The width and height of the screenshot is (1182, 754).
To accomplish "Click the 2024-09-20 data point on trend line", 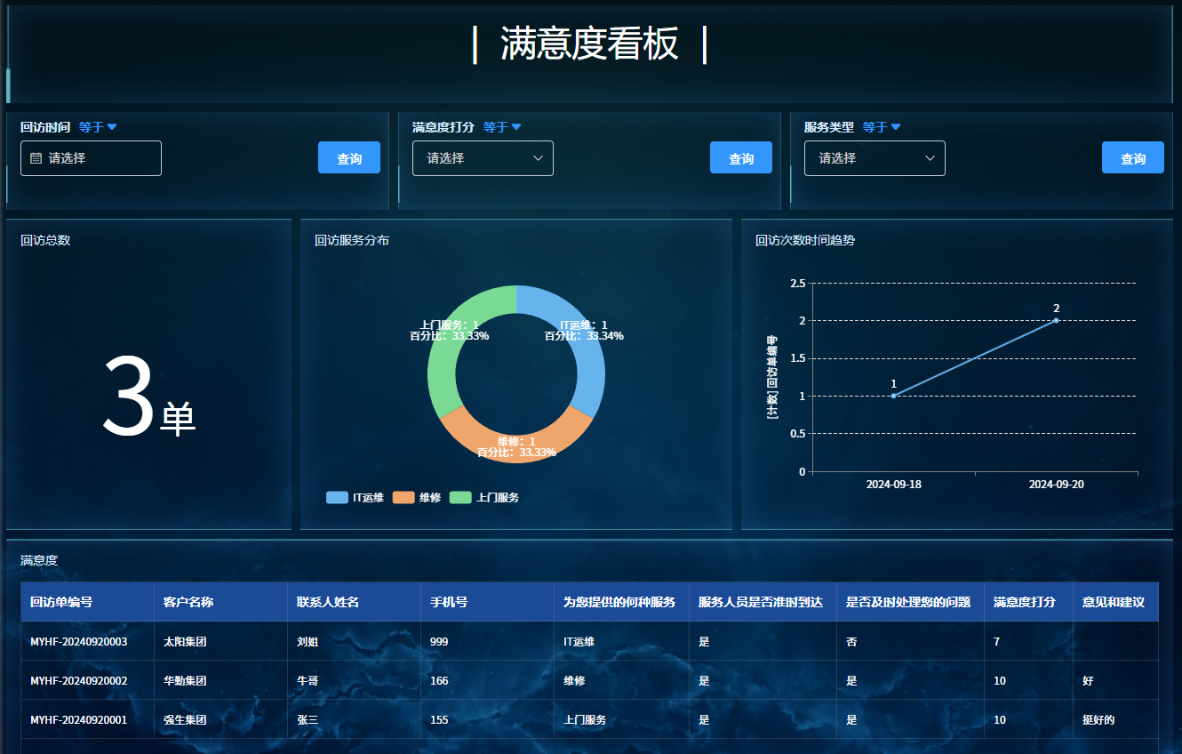I will 1056,320.
